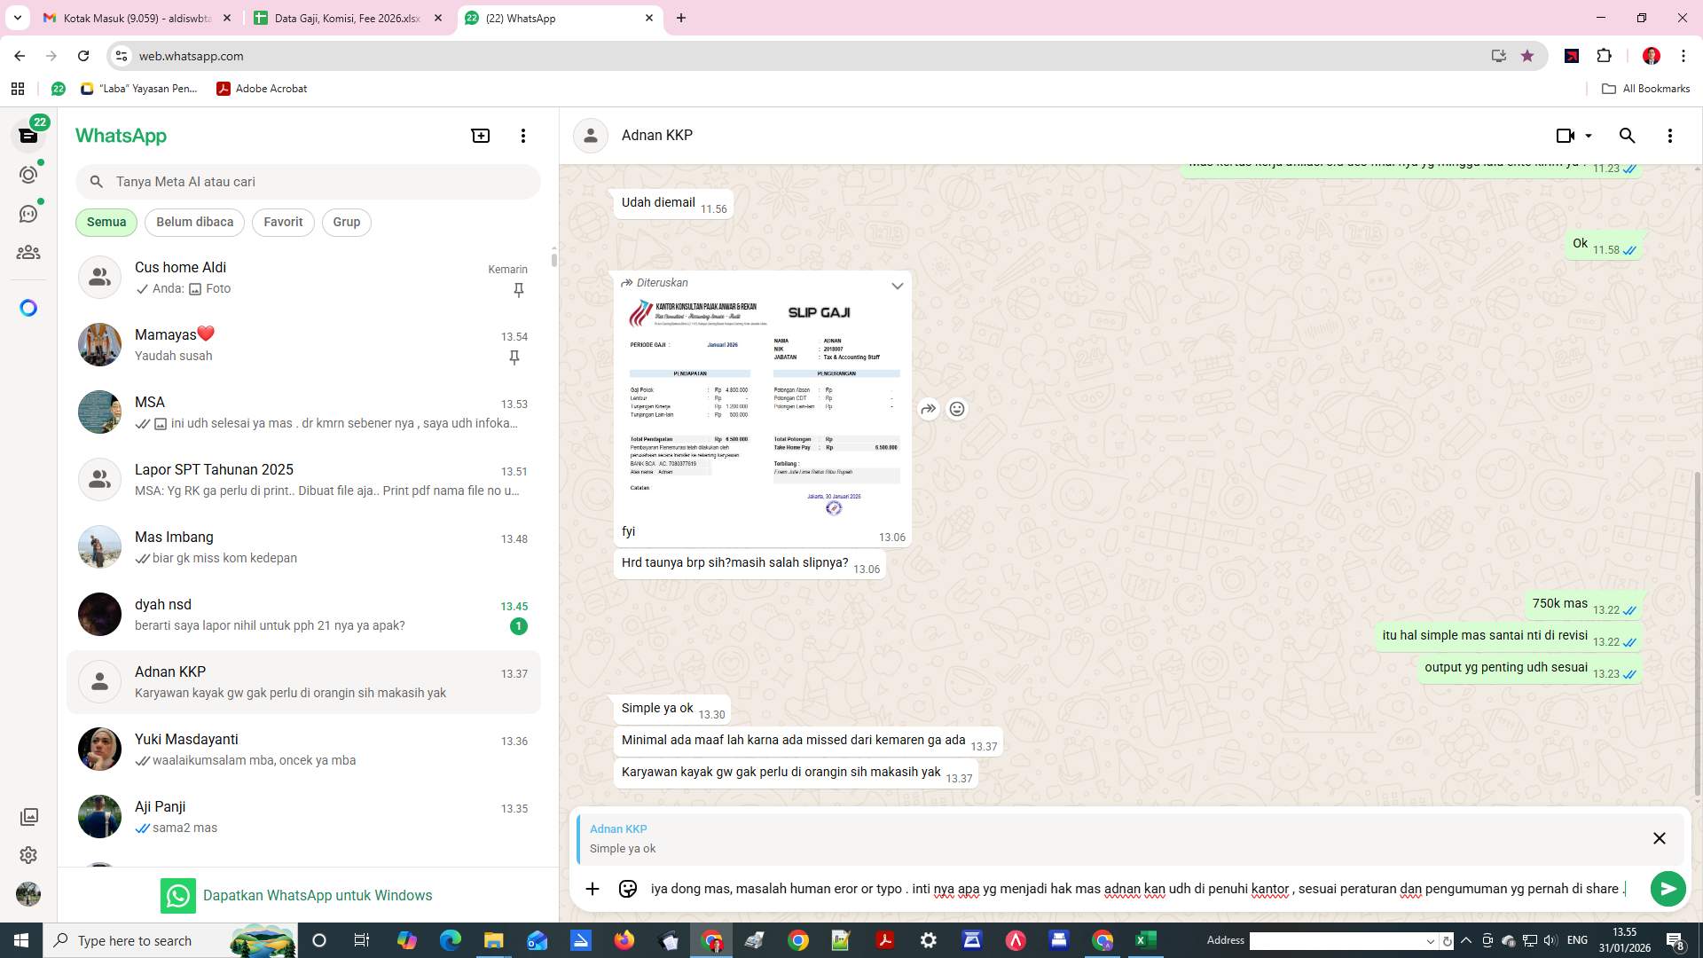Send the typed message

click(1668, 888)
